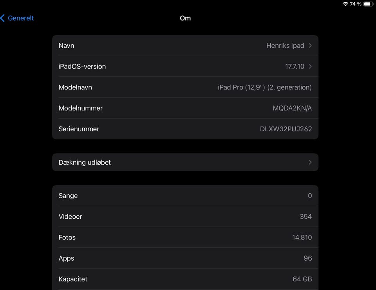Tap the Modelnavn row
The height and width of the screenshot is (290, 376).
(185, 87)
